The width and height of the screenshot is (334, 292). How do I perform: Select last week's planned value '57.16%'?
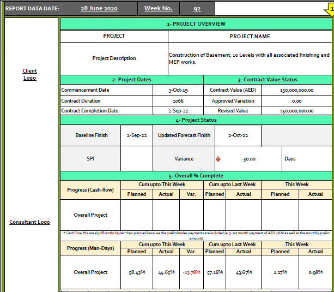point(215,272)
